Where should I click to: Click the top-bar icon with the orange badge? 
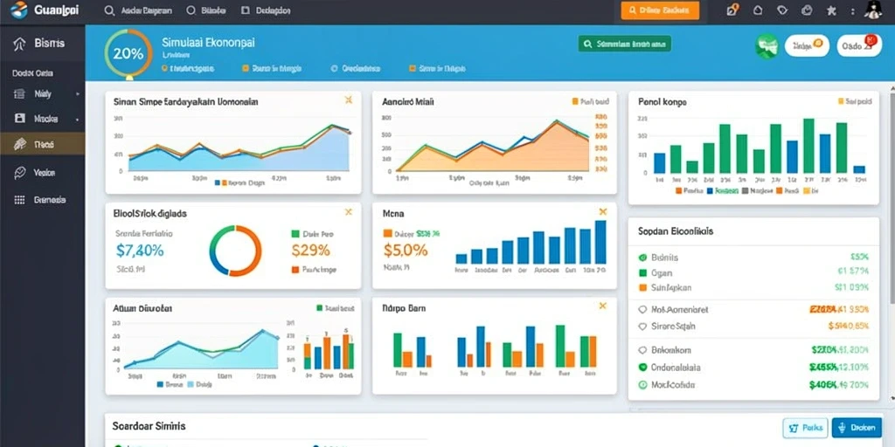click(732, 10)
